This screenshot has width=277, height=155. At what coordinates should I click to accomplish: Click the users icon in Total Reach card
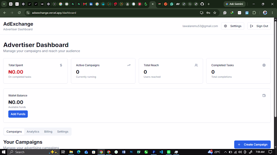[x=196, y=65]
